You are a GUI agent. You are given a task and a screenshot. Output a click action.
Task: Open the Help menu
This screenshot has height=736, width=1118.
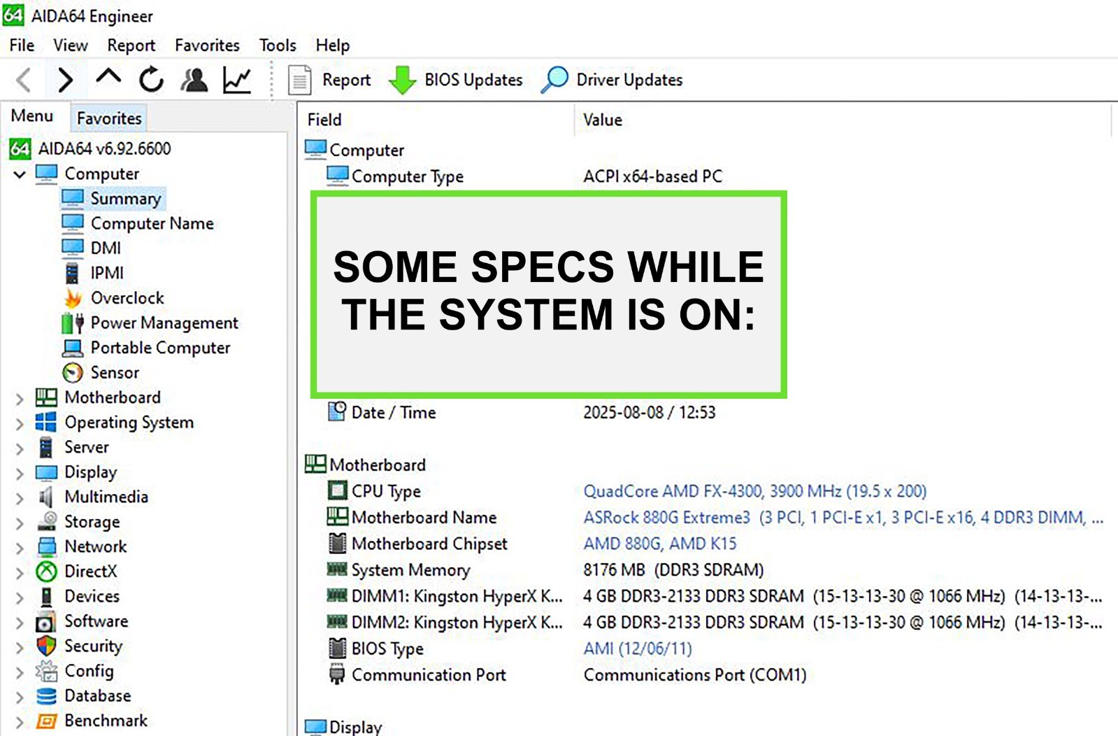click(333, 45)
